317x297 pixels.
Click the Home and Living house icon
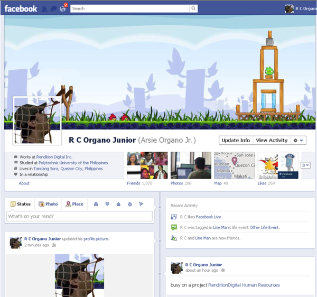[x=118, y=204]
